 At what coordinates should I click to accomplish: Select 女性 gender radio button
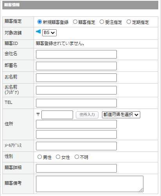click(x=58, y=157)
